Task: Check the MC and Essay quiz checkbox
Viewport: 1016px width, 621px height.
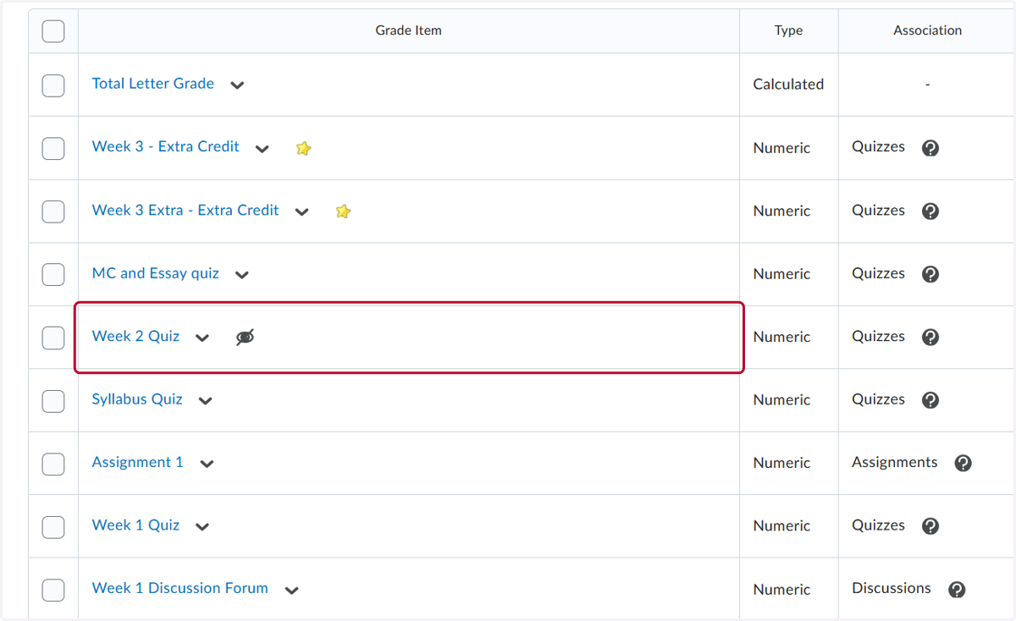Action: (x=52, y=274)
